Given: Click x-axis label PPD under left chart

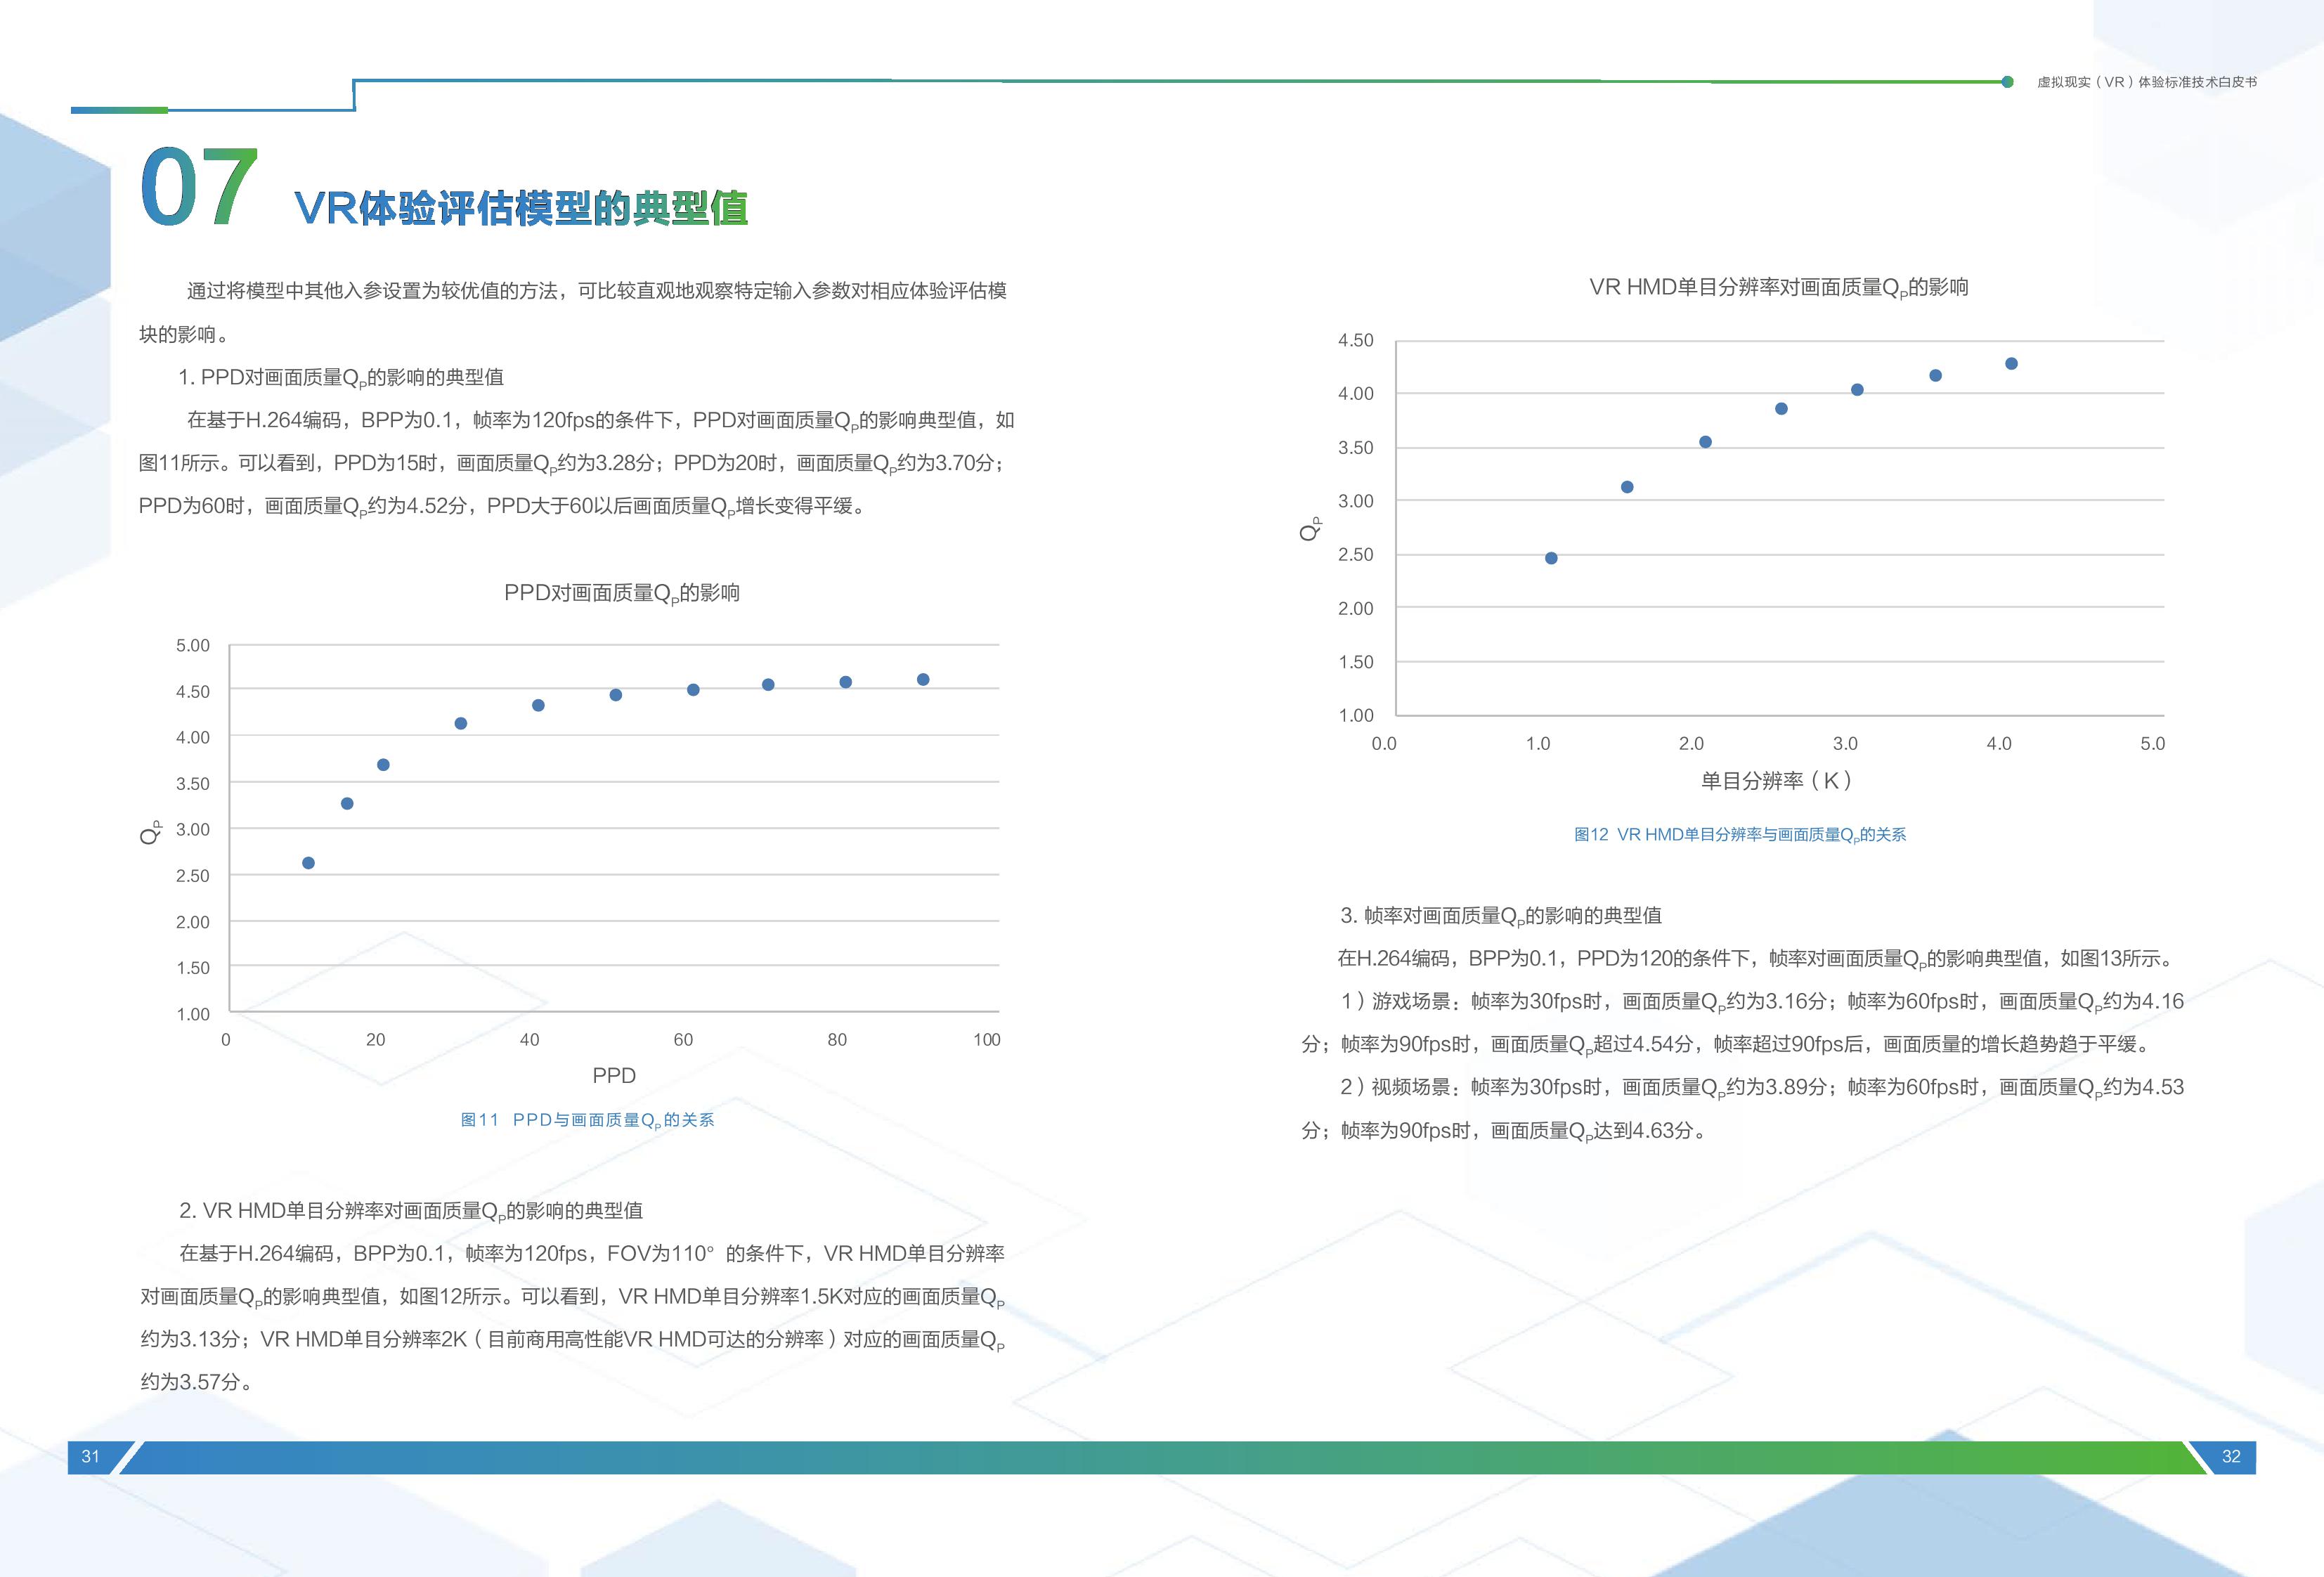Looking at the screenshot, I should click(x=614, y=1075).
